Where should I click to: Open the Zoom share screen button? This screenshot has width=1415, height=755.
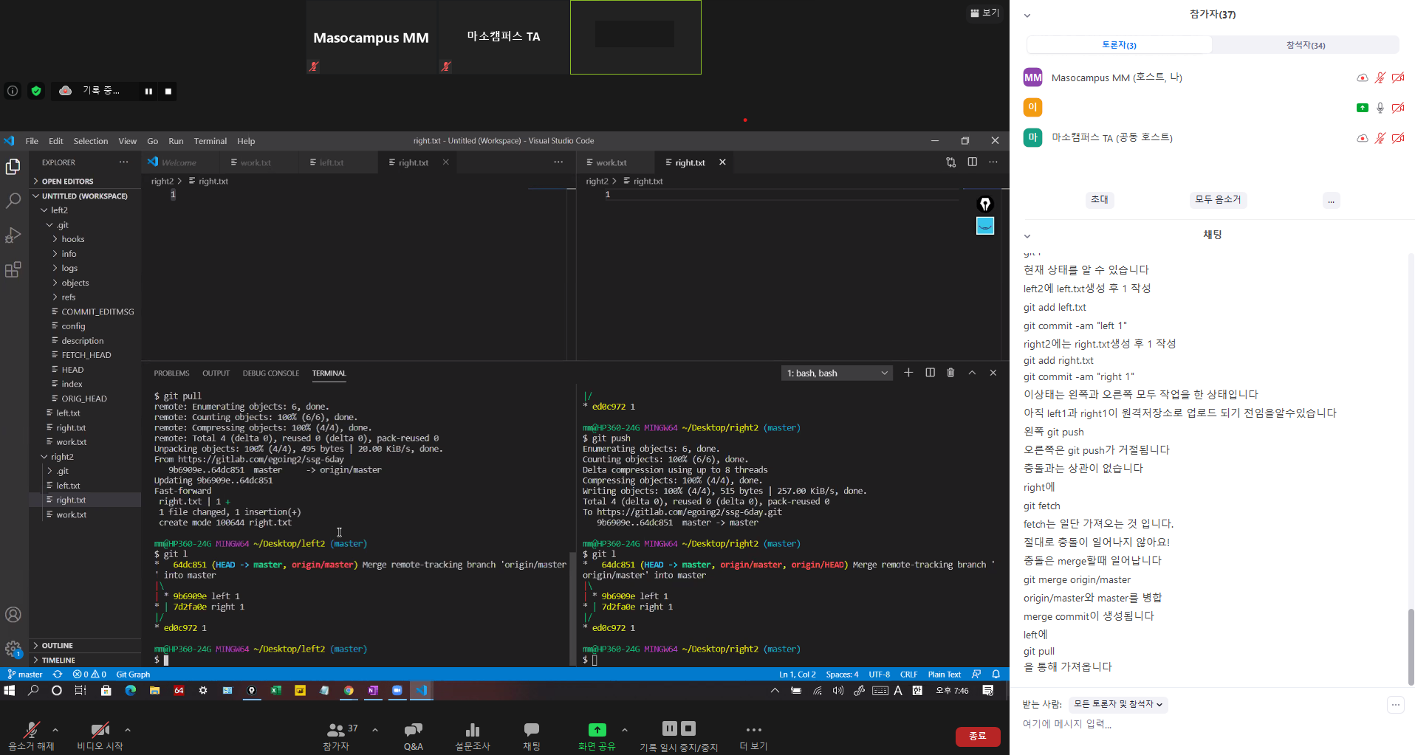pyautogui.click(x=597, y=735)
